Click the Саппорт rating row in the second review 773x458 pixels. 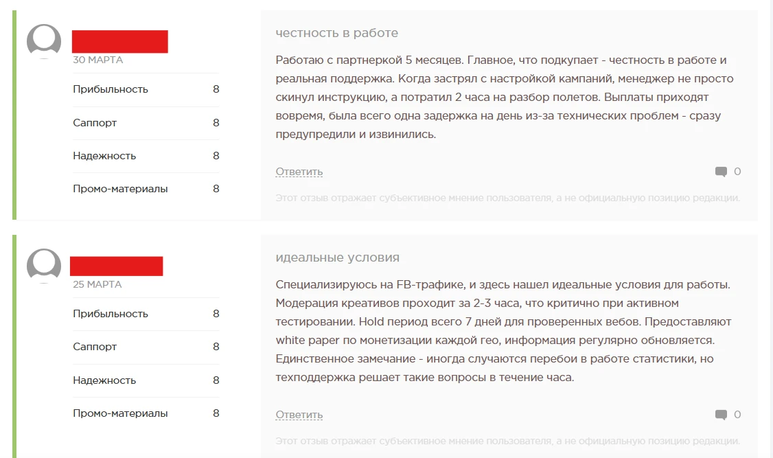(146, 347)
